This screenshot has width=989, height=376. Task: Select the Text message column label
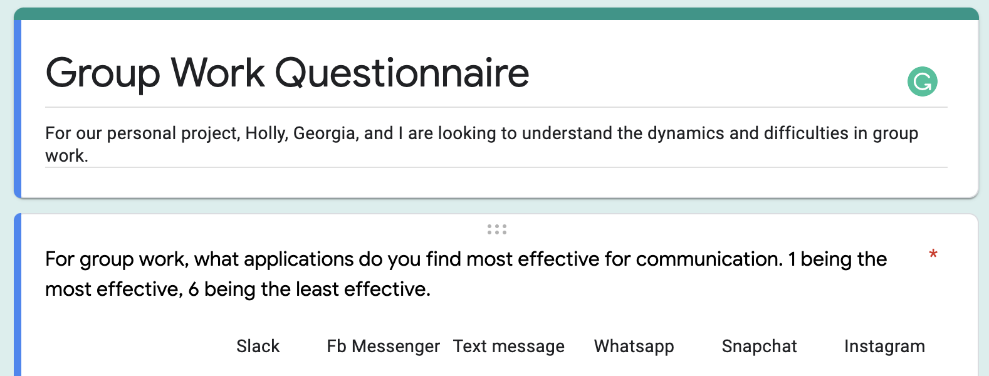click(508, 346)
